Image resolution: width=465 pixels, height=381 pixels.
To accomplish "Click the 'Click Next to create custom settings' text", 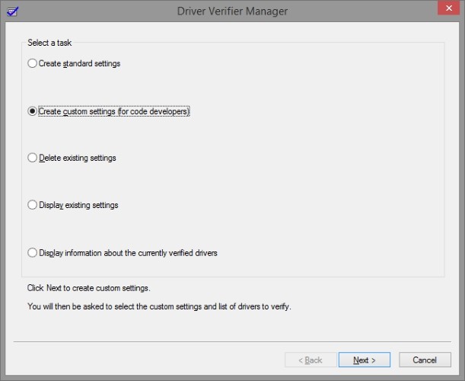I will click(x=89, y=288).
